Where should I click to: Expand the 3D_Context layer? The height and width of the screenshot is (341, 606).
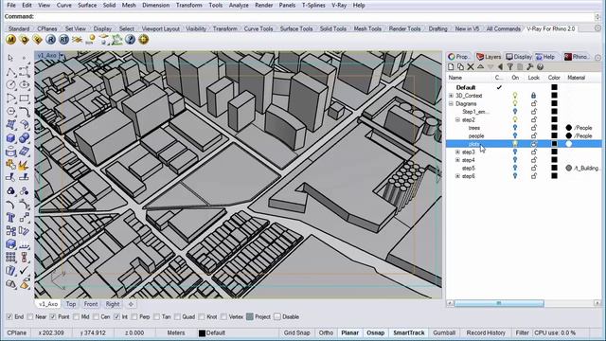[451, 96]
